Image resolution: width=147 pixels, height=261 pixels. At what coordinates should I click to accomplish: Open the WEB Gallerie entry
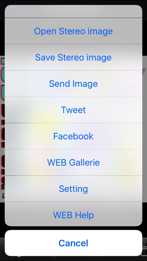pyautogui.click(x=73, y=163)
